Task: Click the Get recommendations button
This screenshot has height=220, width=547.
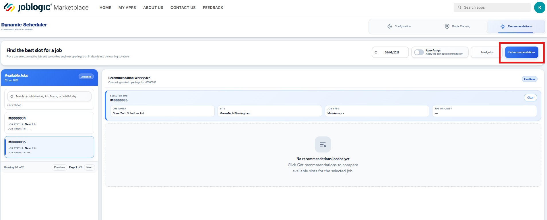Action: [x=522, y=52]
